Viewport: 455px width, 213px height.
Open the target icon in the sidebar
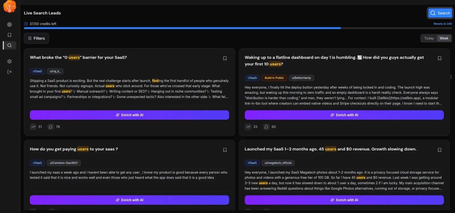coord(9,25)
